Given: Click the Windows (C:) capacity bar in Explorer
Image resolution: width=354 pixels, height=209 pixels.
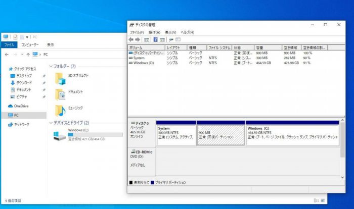Looking at the screenshot, I should (x=95, y=135).
